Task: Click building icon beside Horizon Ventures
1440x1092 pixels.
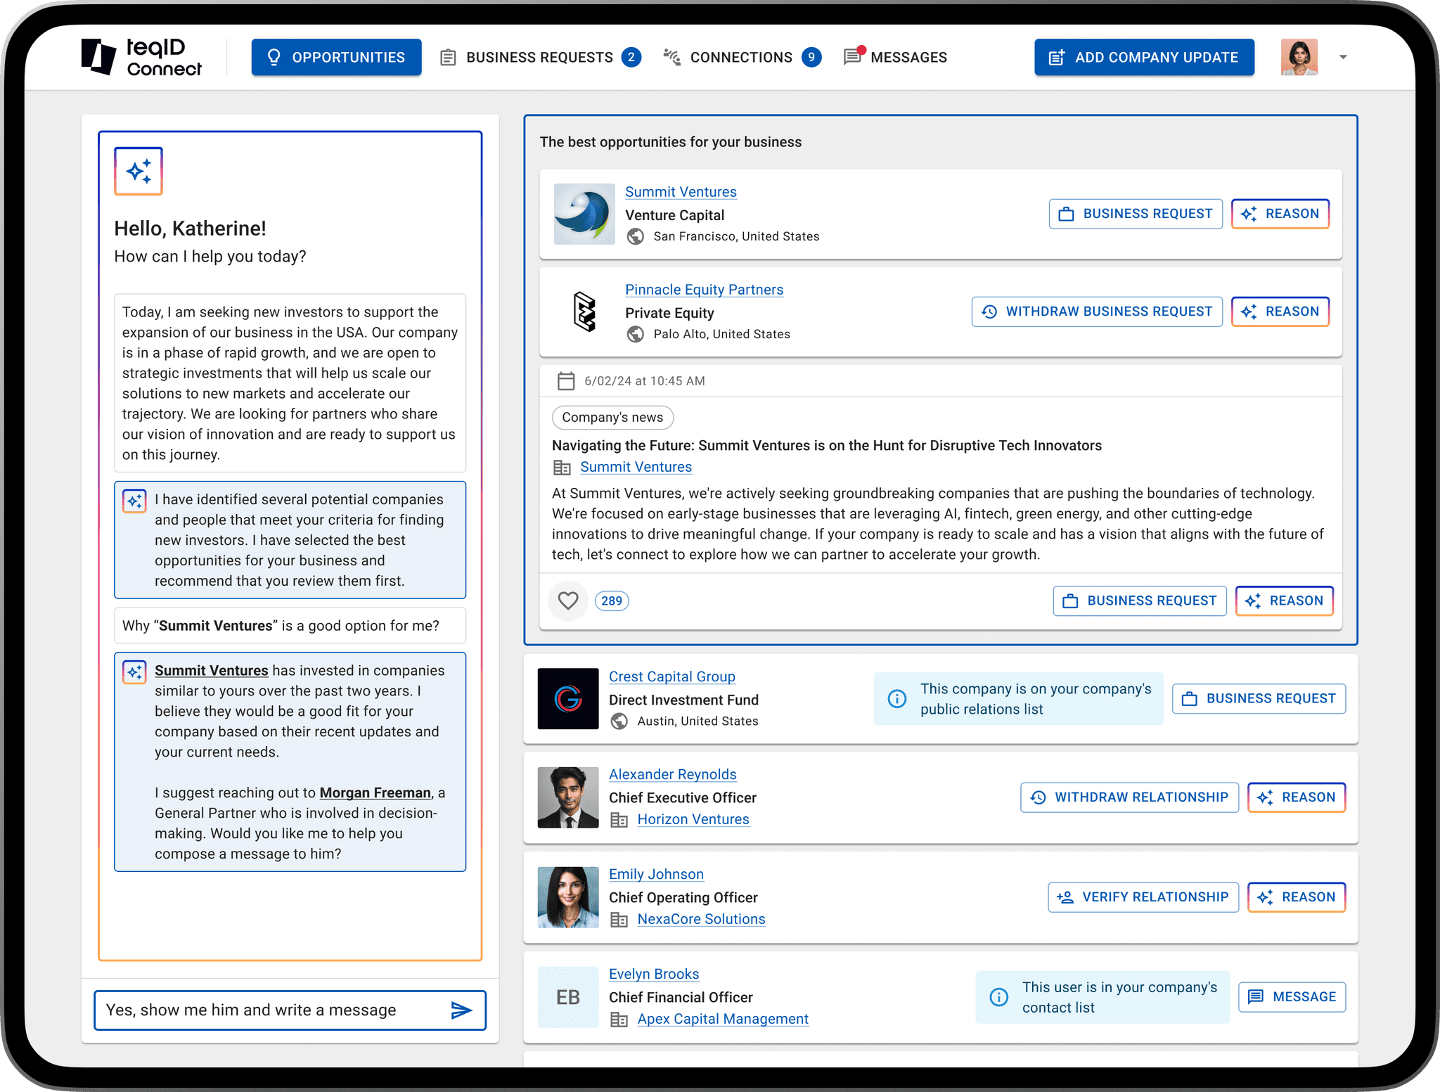Action: (619, 820)
